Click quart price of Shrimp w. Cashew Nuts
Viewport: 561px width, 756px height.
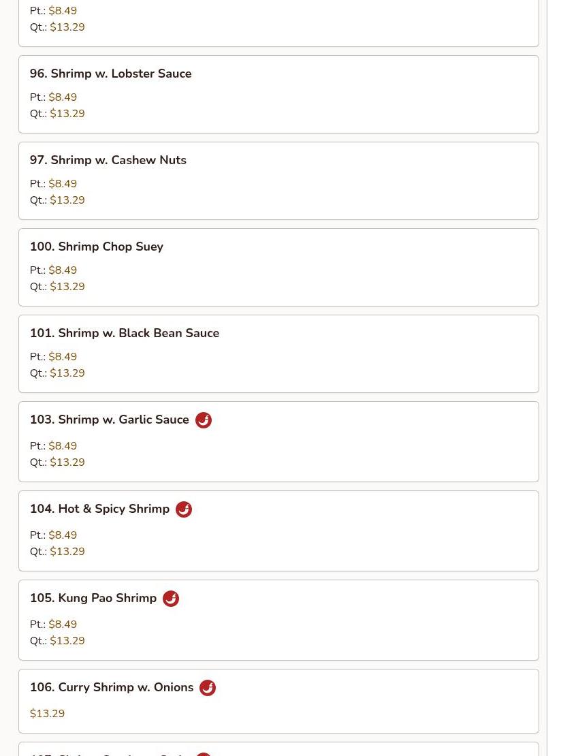[67, 200]
